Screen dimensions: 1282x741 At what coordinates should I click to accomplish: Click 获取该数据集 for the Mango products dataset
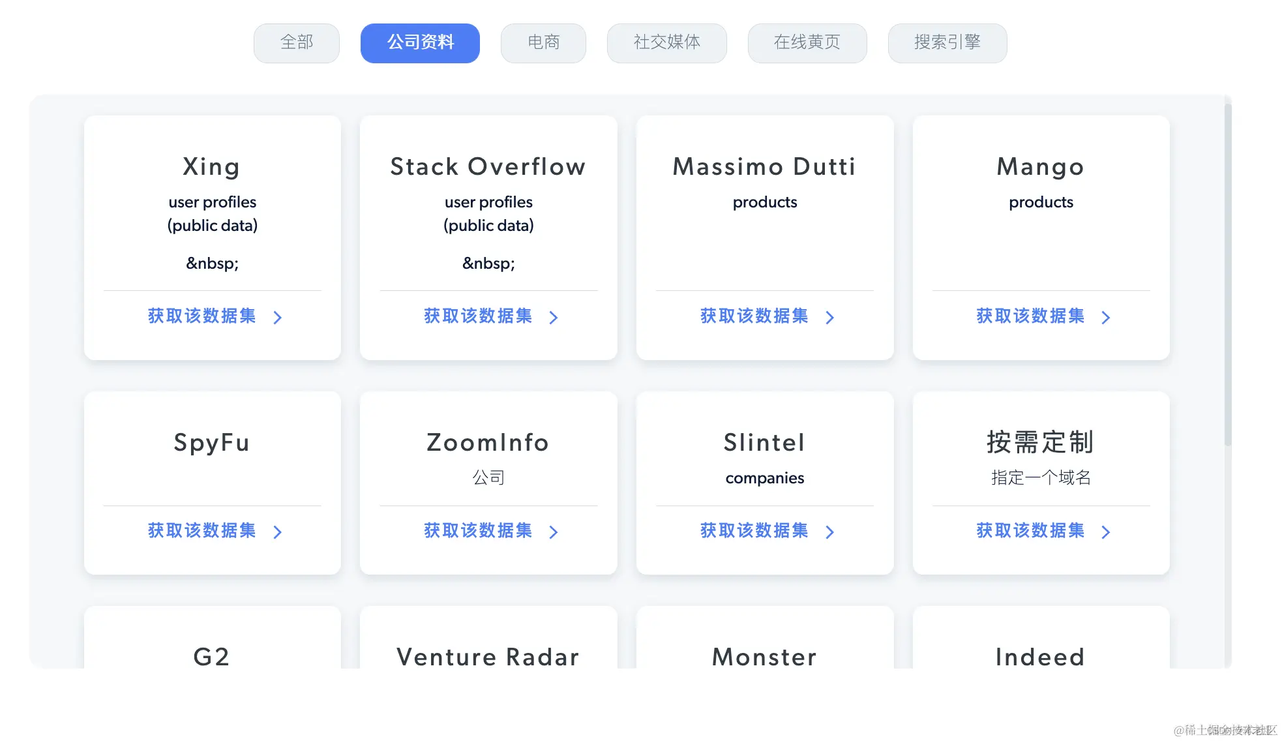pyautogui.click(x=1028, y=316)
